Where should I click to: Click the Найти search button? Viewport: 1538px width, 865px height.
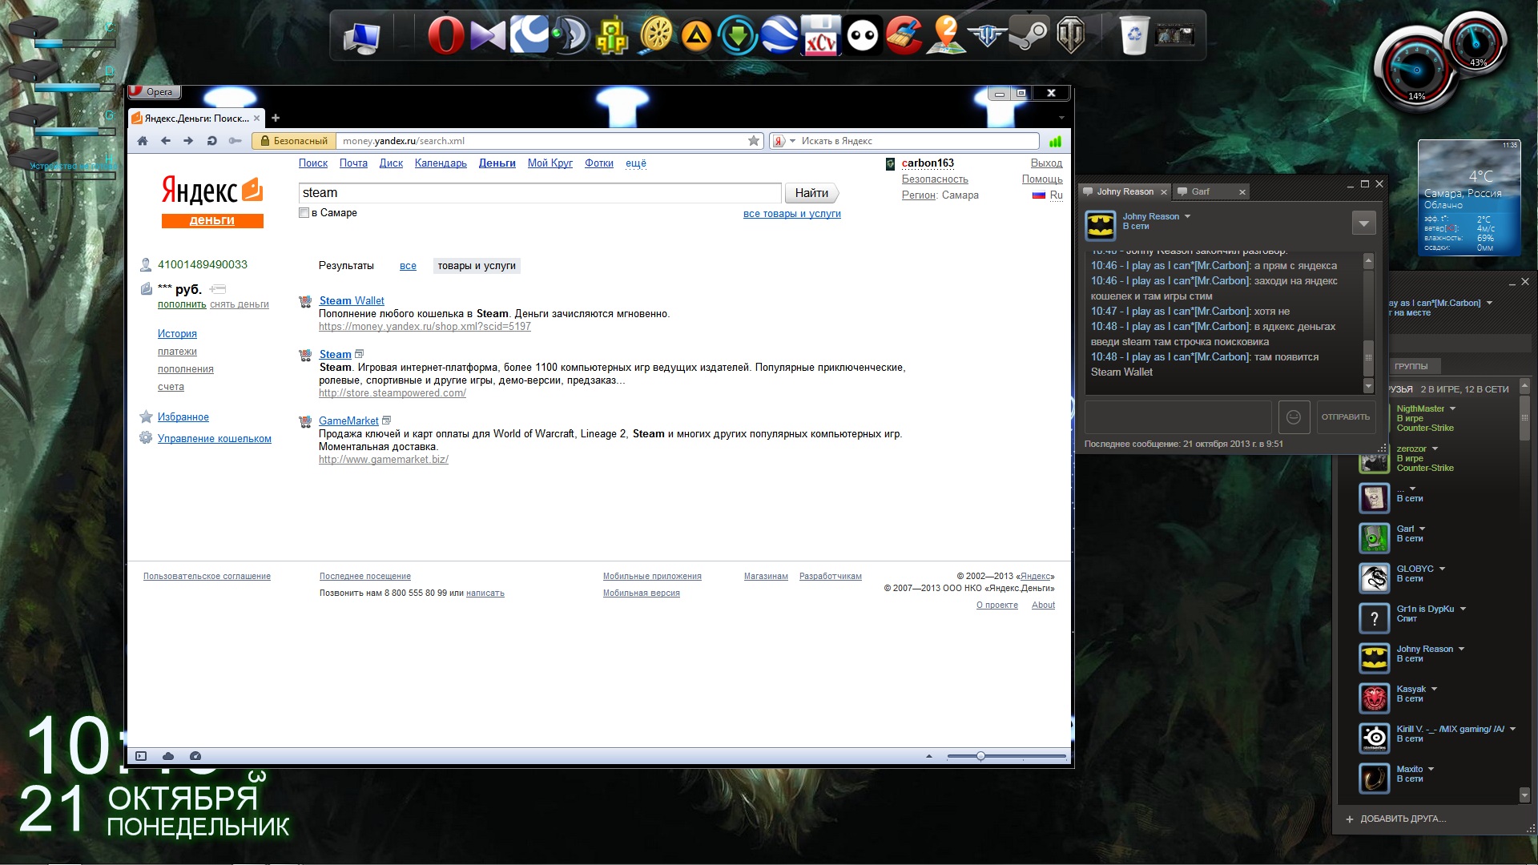click(x=811, y=193)
